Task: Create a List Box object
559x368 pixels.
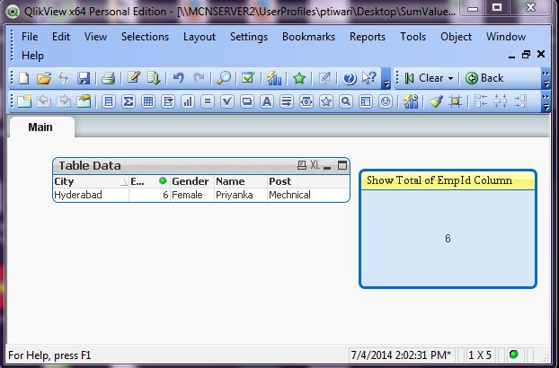Action: tap(109, 101)
